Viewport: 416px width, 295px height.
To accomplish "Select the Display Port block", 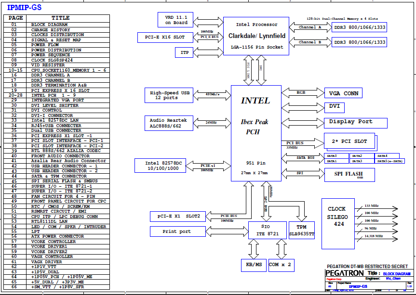I will [356, 122].
